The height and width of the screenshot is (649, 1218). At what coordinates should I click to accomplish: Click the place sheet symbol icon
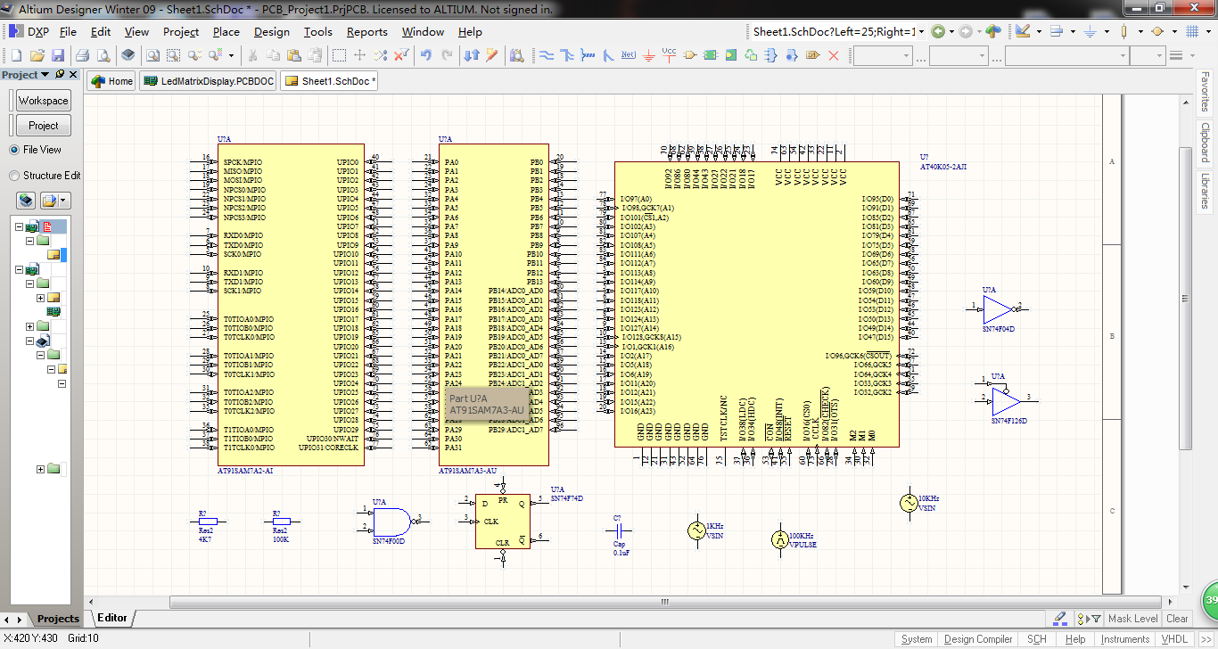(710, 55)
